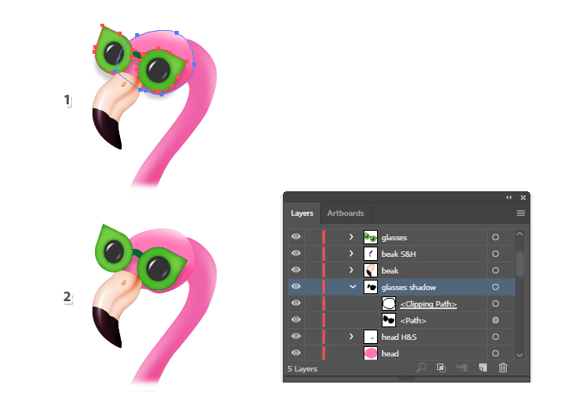
Task: Hide the head layer
Action: pos(296,353)
